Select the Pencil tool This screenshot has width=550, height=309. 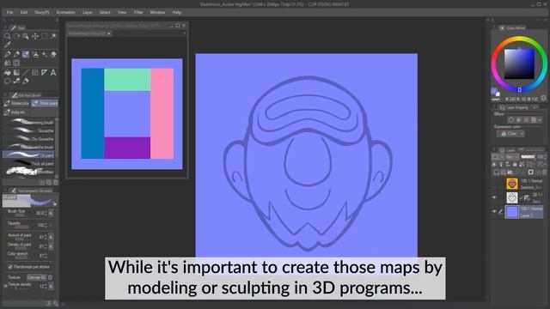[16, 54]
